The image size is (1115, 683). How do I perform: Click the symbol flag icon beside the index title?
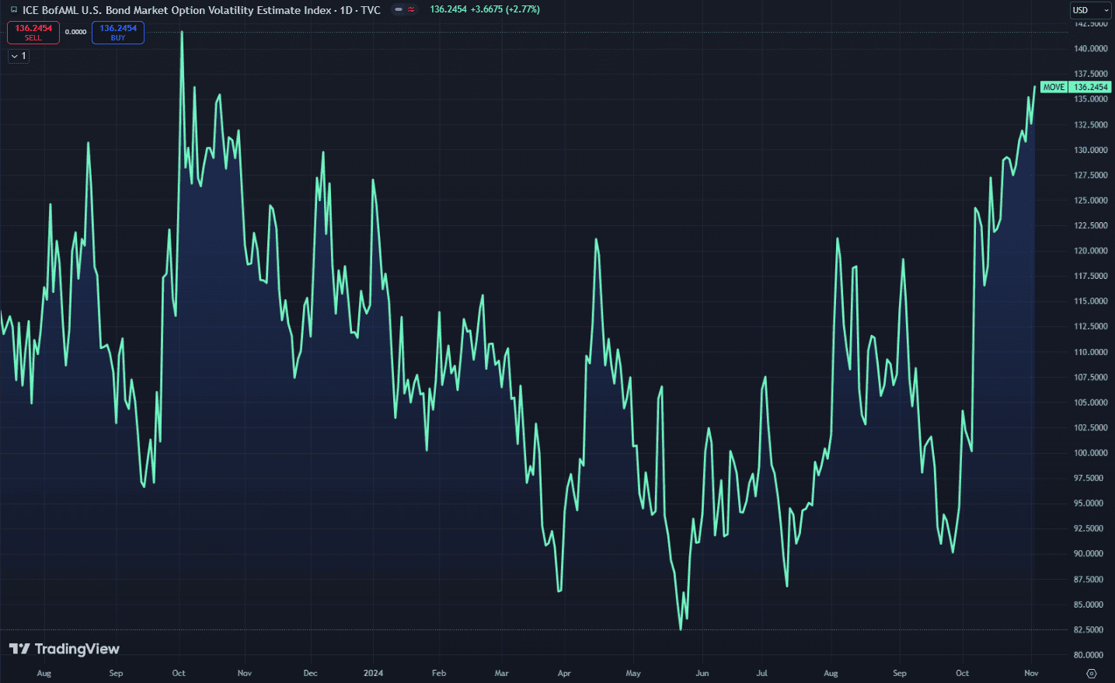tap(14, 10)
